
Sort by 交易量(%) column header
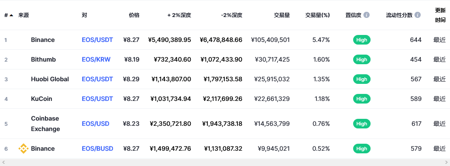pos(317,15)
